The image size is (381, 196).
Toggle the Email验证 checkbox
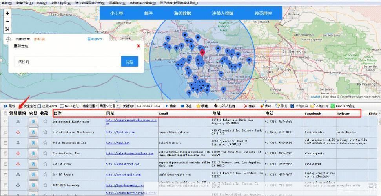click(x=62, y=106)
